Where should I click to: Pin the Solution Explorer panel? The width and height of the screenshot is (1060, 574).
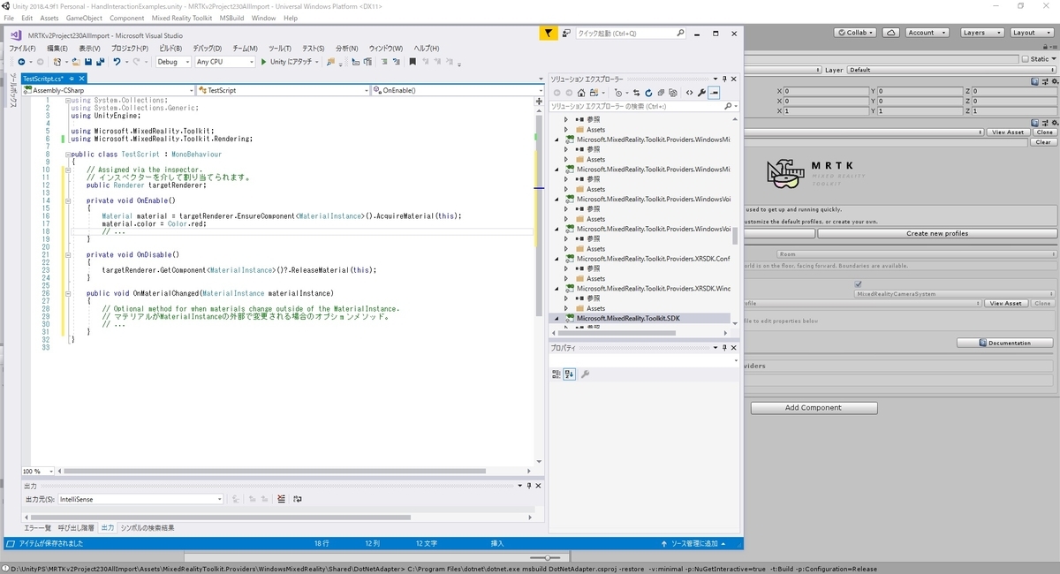tap(725, 79)
